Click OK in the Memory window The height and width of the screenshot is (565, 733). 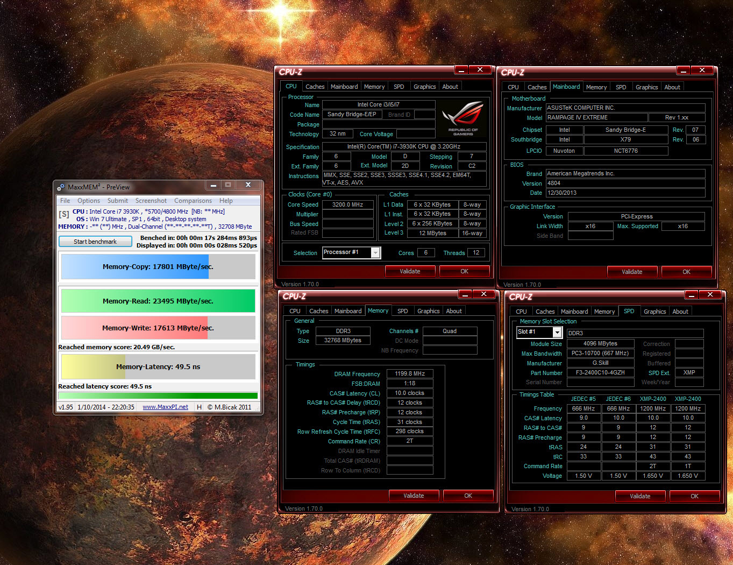(468, 496)
